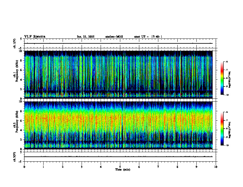The width and height of the screenshot is (243, 187).
Task: Click the ch.3 voltage trace strip
Action: point(120,157)
